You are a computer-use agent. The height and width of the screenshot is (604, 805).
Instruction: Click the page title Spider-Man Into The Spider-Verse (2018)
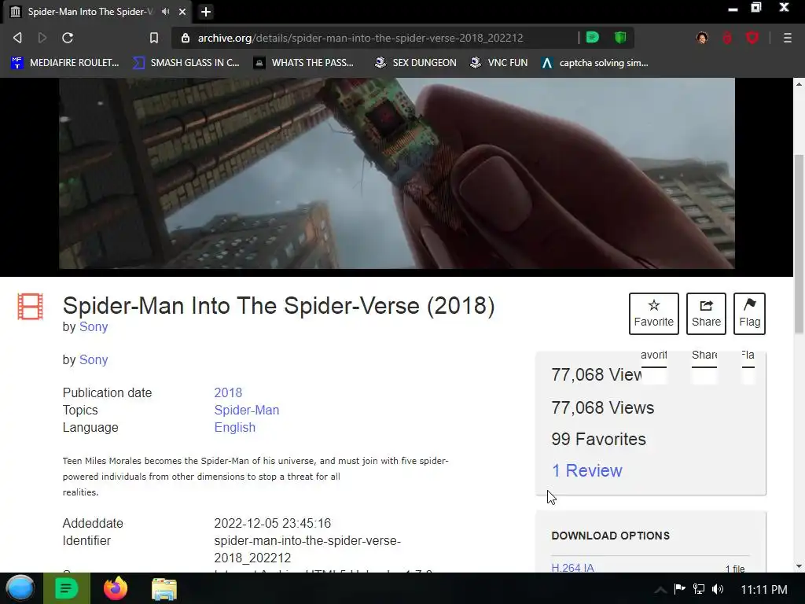(279, 306)
